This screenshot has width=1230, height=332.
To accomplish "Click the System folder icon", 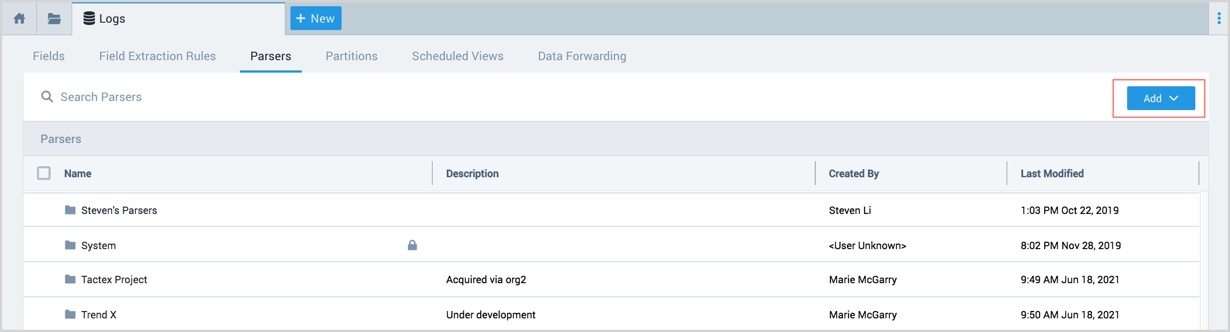I will (70, 245).
